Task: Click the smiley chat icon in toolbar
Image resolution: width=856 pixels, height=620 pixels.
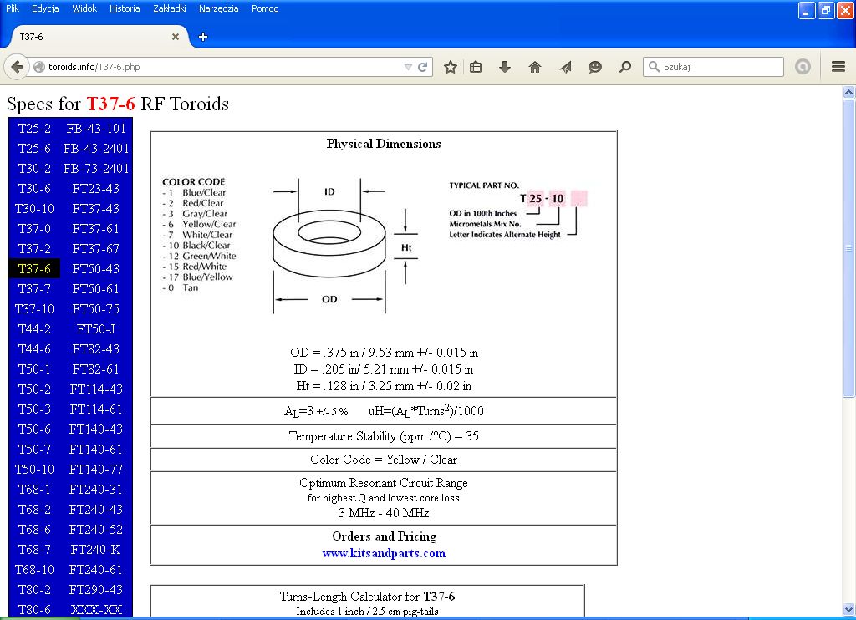Action: click(x=595, y=67)
